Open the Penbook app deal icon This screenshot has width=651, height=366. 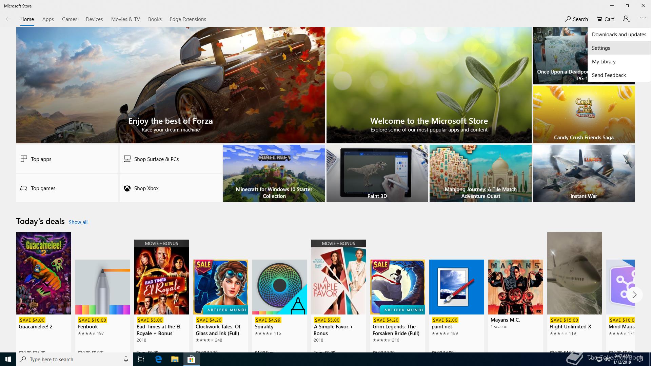103,287
